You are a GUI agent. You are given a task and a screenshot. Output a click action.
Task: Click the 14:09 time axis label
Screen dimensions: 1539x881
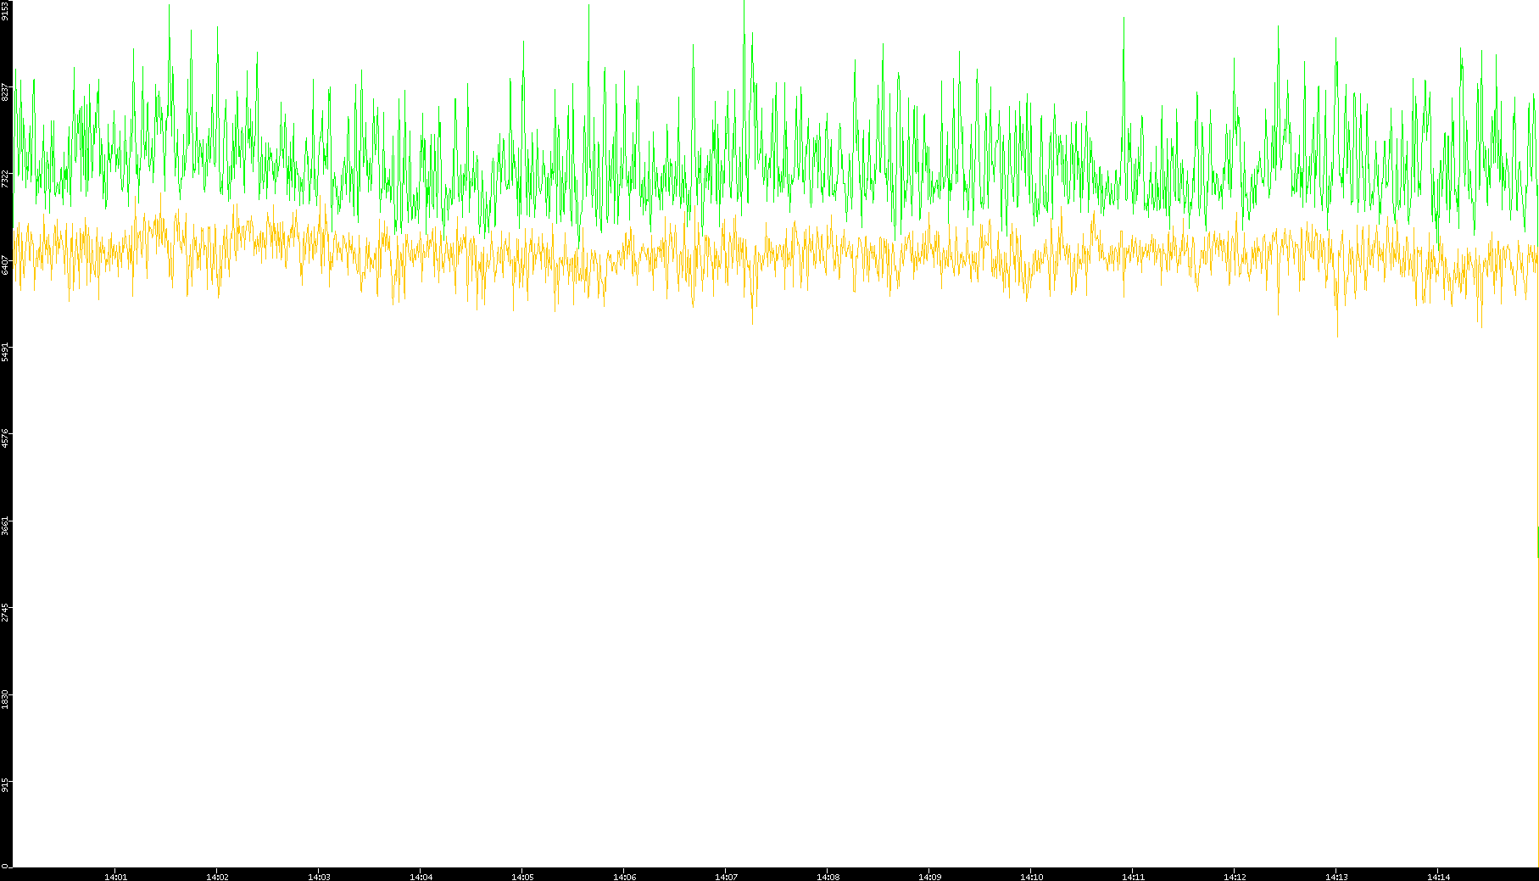click(929, 877)
